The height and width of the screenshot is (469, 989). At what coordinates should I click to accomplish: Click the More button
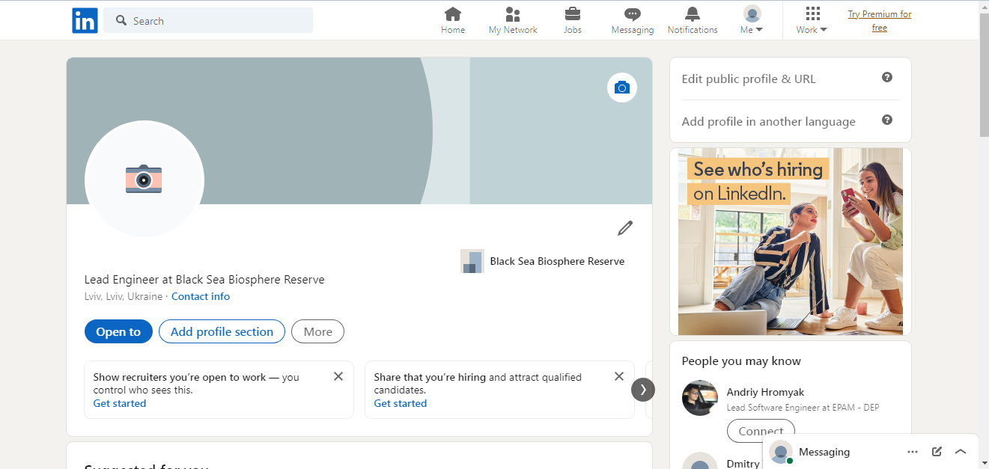tap(317, 331)
